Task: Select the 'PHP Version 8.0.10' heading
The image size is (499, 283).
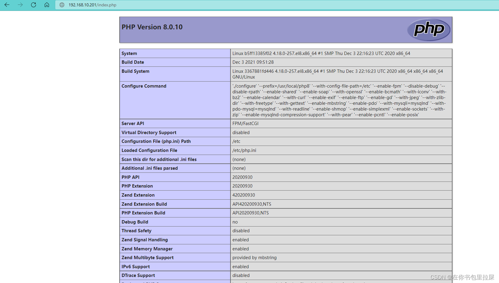Action: (152, 27)
